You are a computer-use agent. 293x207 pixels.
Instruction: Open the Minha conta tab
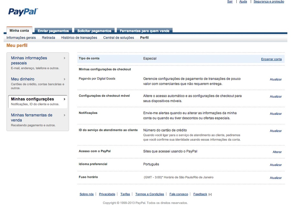(19, 31)
